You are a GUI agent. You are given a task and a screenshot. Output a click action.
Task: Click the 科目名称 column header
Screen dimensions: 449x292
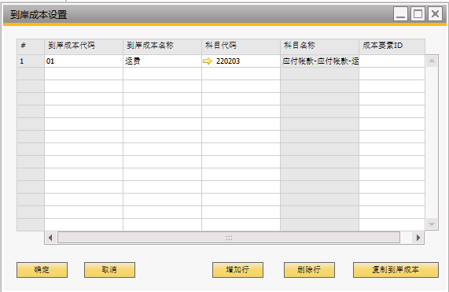point(319,46)
